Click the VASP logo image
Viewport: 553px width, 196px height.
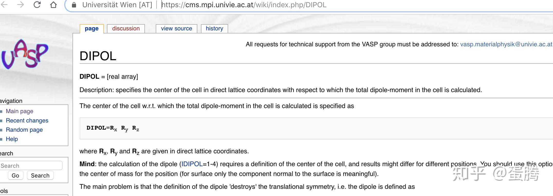(25, 54)
